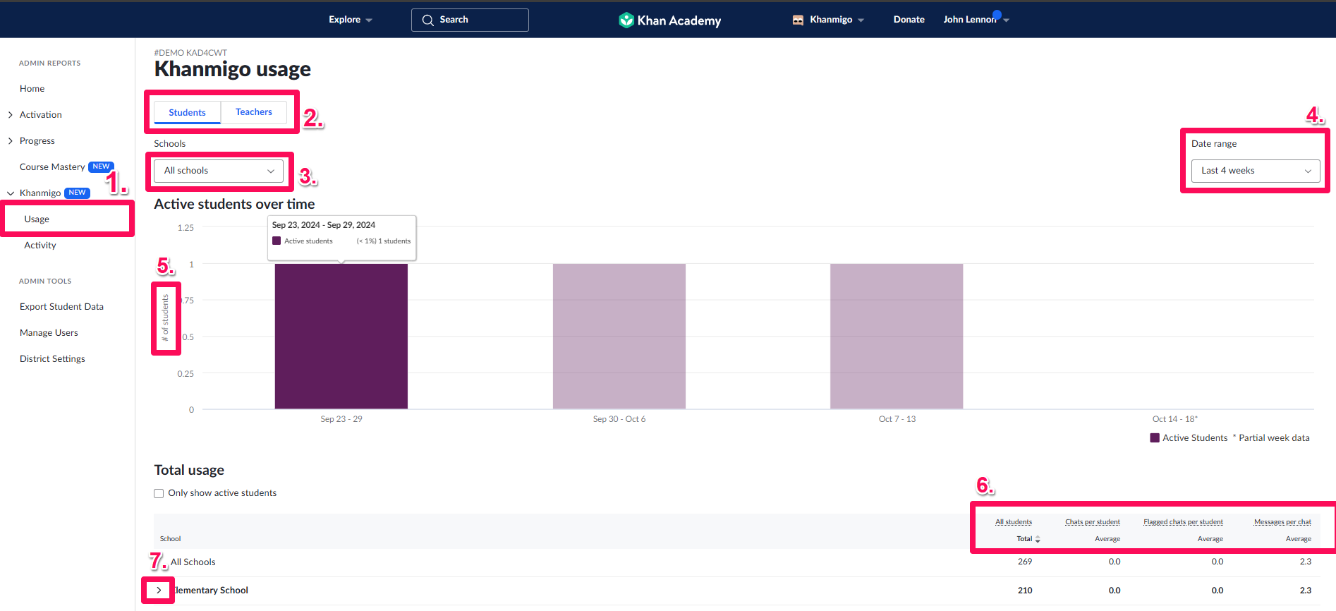Click the Oct 7 - 13 bar
The height and width of the screenshot is (611, 1336).
pos(897,337)
